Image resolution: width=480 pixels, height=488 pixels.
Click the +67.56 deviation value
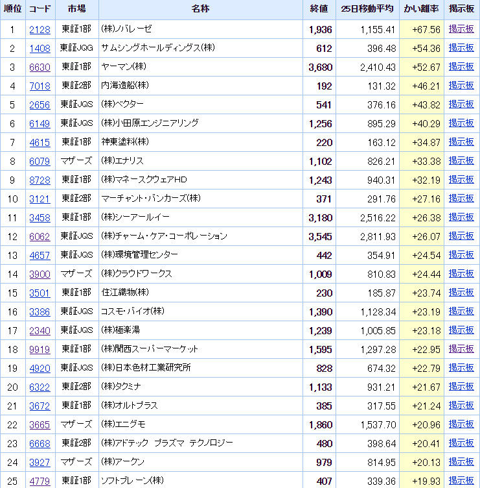pos(426,30)
